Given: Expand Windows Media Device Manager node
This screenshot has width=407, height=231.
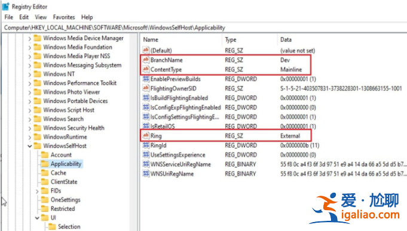Looking at the screenshot, I should point(30,39).
